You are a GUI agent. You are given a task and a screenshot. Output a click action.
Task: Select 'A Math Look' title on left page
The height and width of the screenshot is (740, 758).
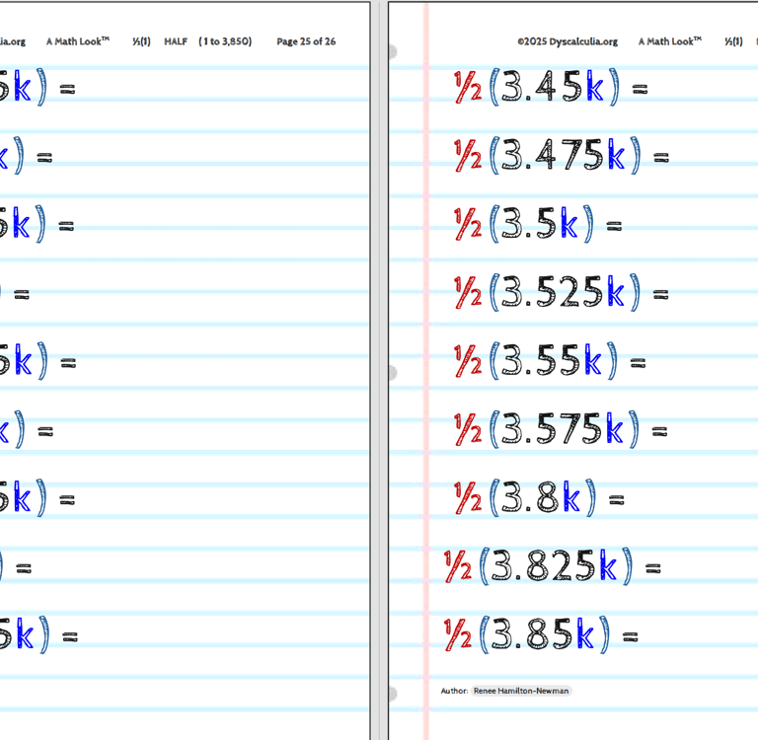[x=78, y=41]
